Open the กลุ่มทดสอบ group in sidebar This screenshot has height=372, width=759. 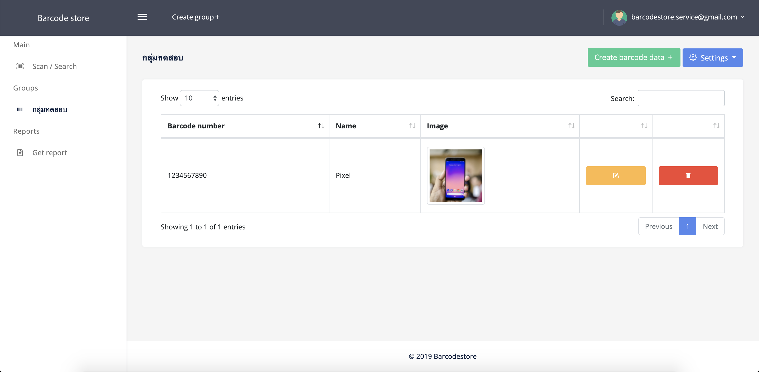click(x=50, y=109)
